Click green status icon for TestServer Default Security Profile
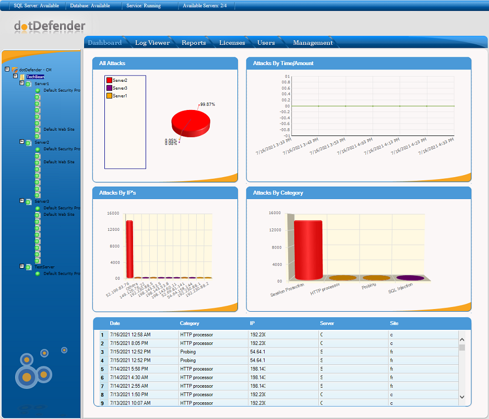Viewport: 489px width, 419px height. click(x=38, y=274)
